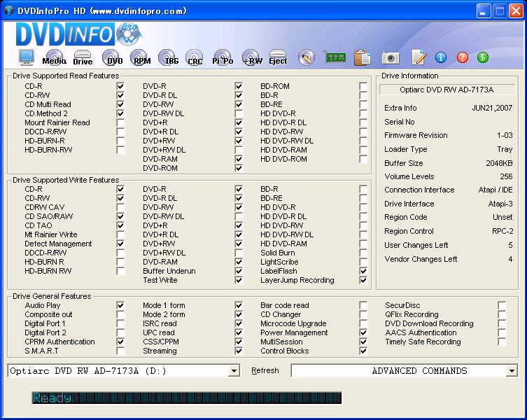Click the Extra Info value JUN21,2007
Screen dimensions: 527x420
[x=492, y=108]
